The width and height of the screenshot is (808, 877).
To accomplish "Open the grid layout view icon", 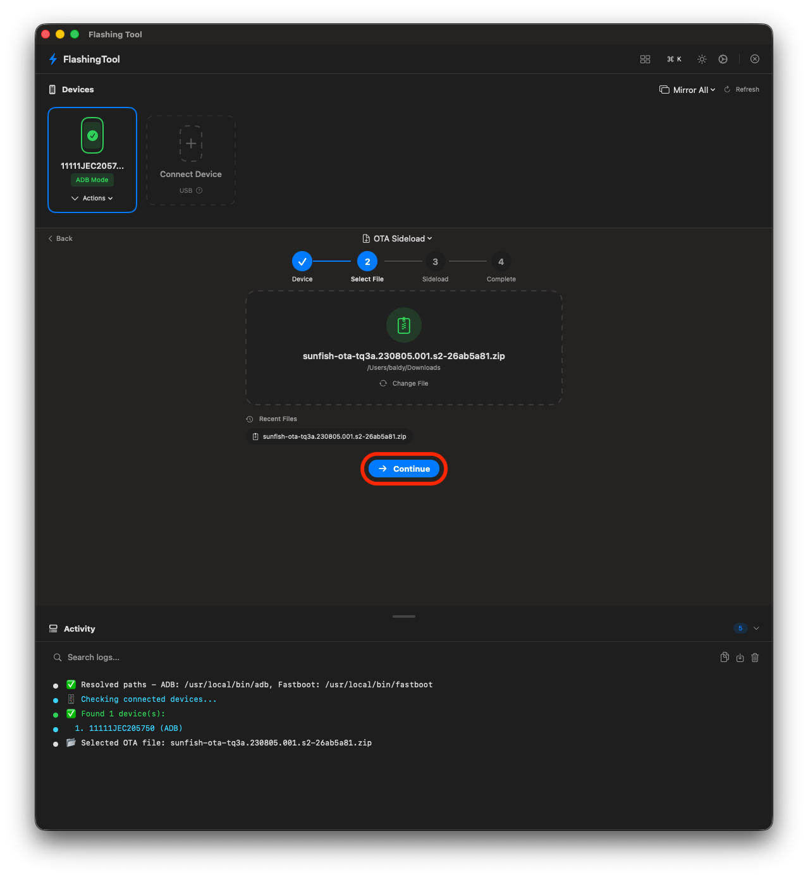I will (x=645, y=59).
